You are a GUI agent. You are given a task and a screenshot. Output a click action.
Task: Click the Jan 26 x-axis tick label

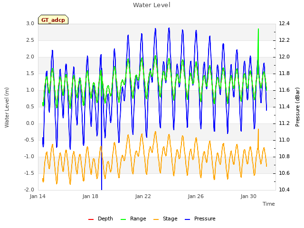click(196, 196)
